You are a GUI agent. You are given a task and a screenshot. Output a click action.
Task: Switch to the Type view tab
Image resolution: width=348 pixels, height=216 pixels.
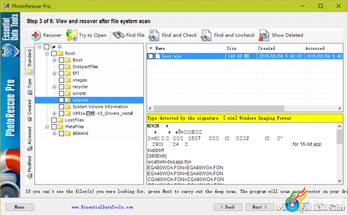coord(29,86)
